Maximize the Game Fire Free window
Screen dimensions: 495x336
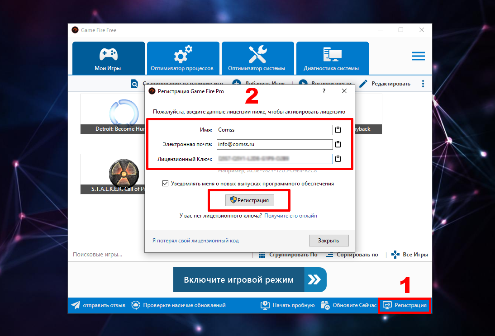pyautogui.click(x=401, y=30)
